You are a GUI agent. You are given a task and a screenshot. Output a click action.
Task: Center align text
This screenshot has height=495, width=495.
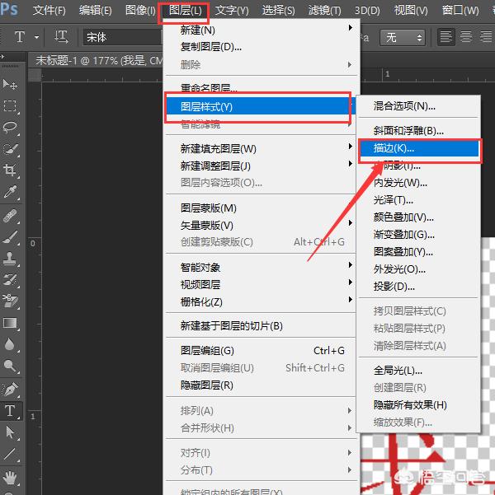click(x=466, y=37)
